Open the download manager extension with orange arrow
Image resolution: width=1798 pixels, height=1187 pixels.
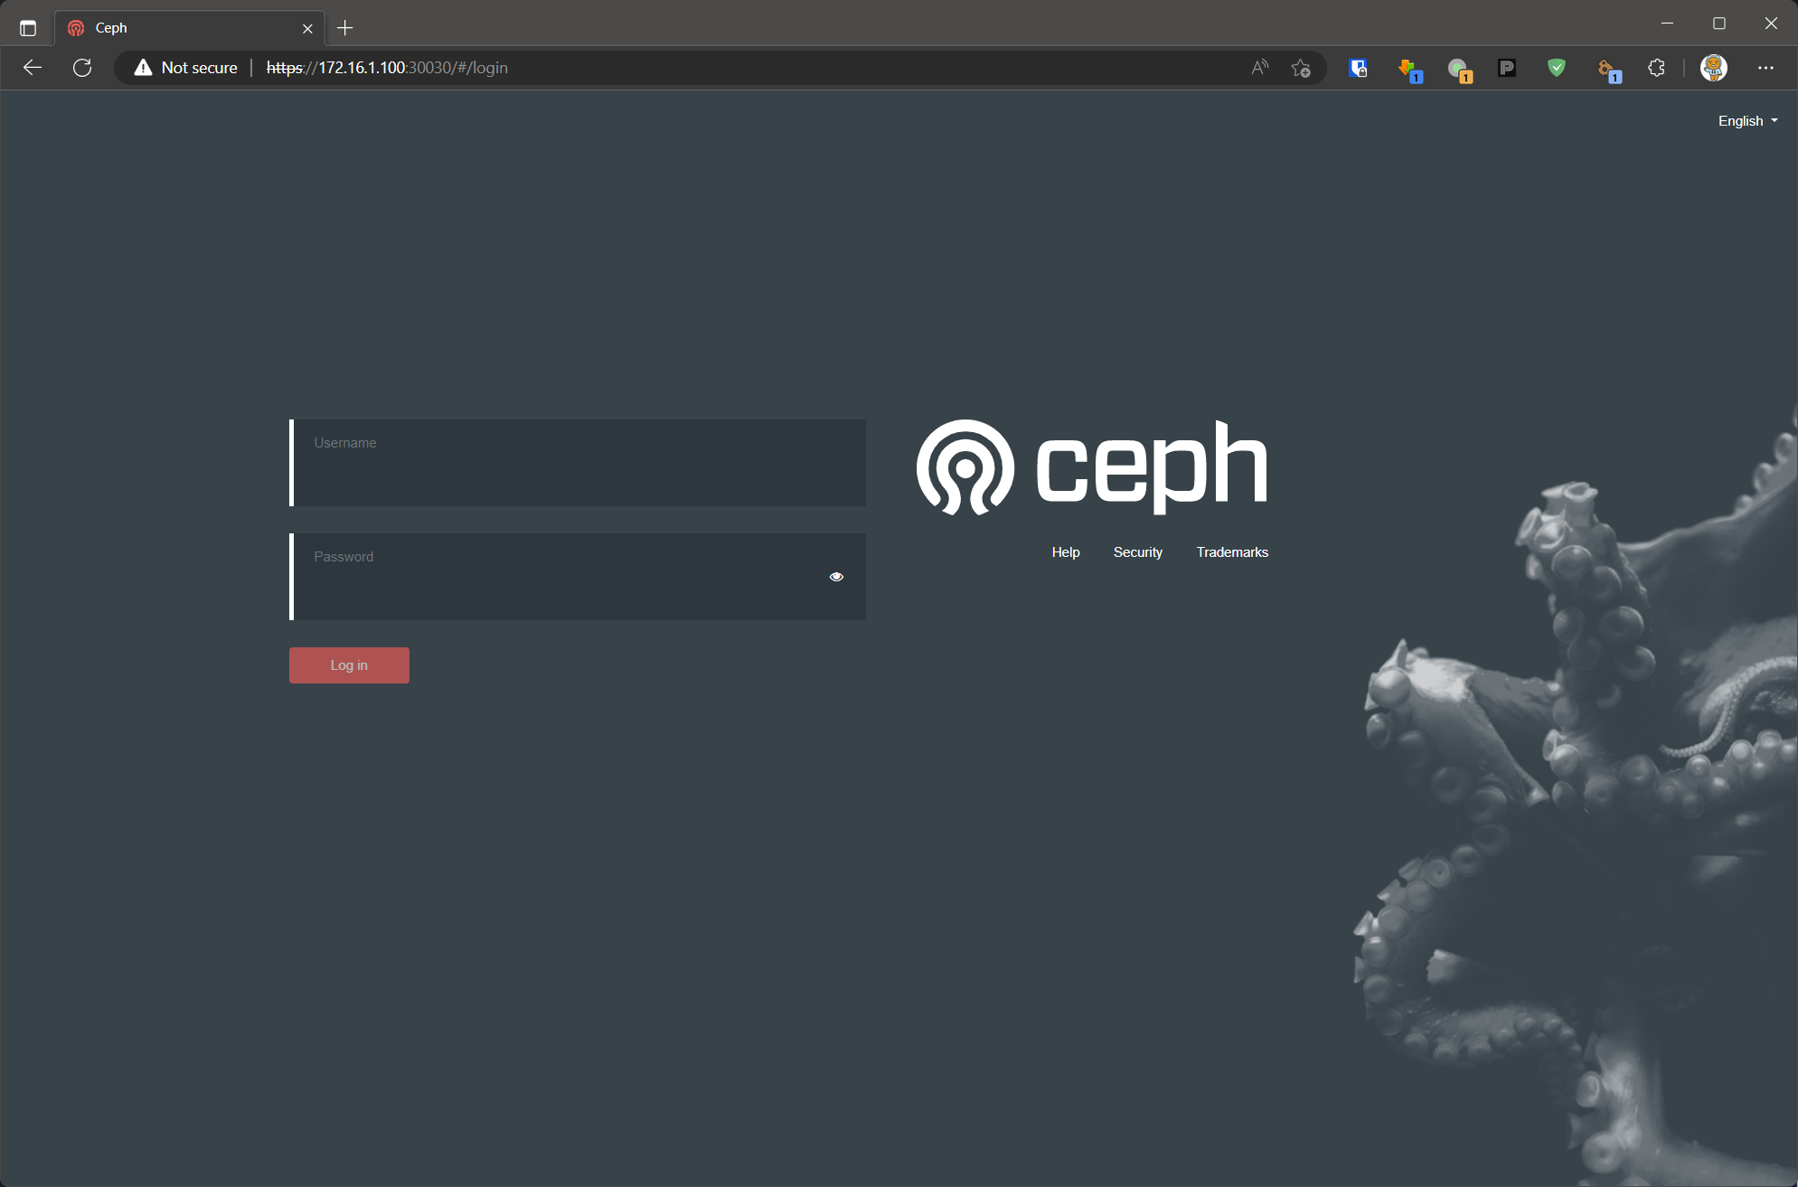coord(1408,69)
